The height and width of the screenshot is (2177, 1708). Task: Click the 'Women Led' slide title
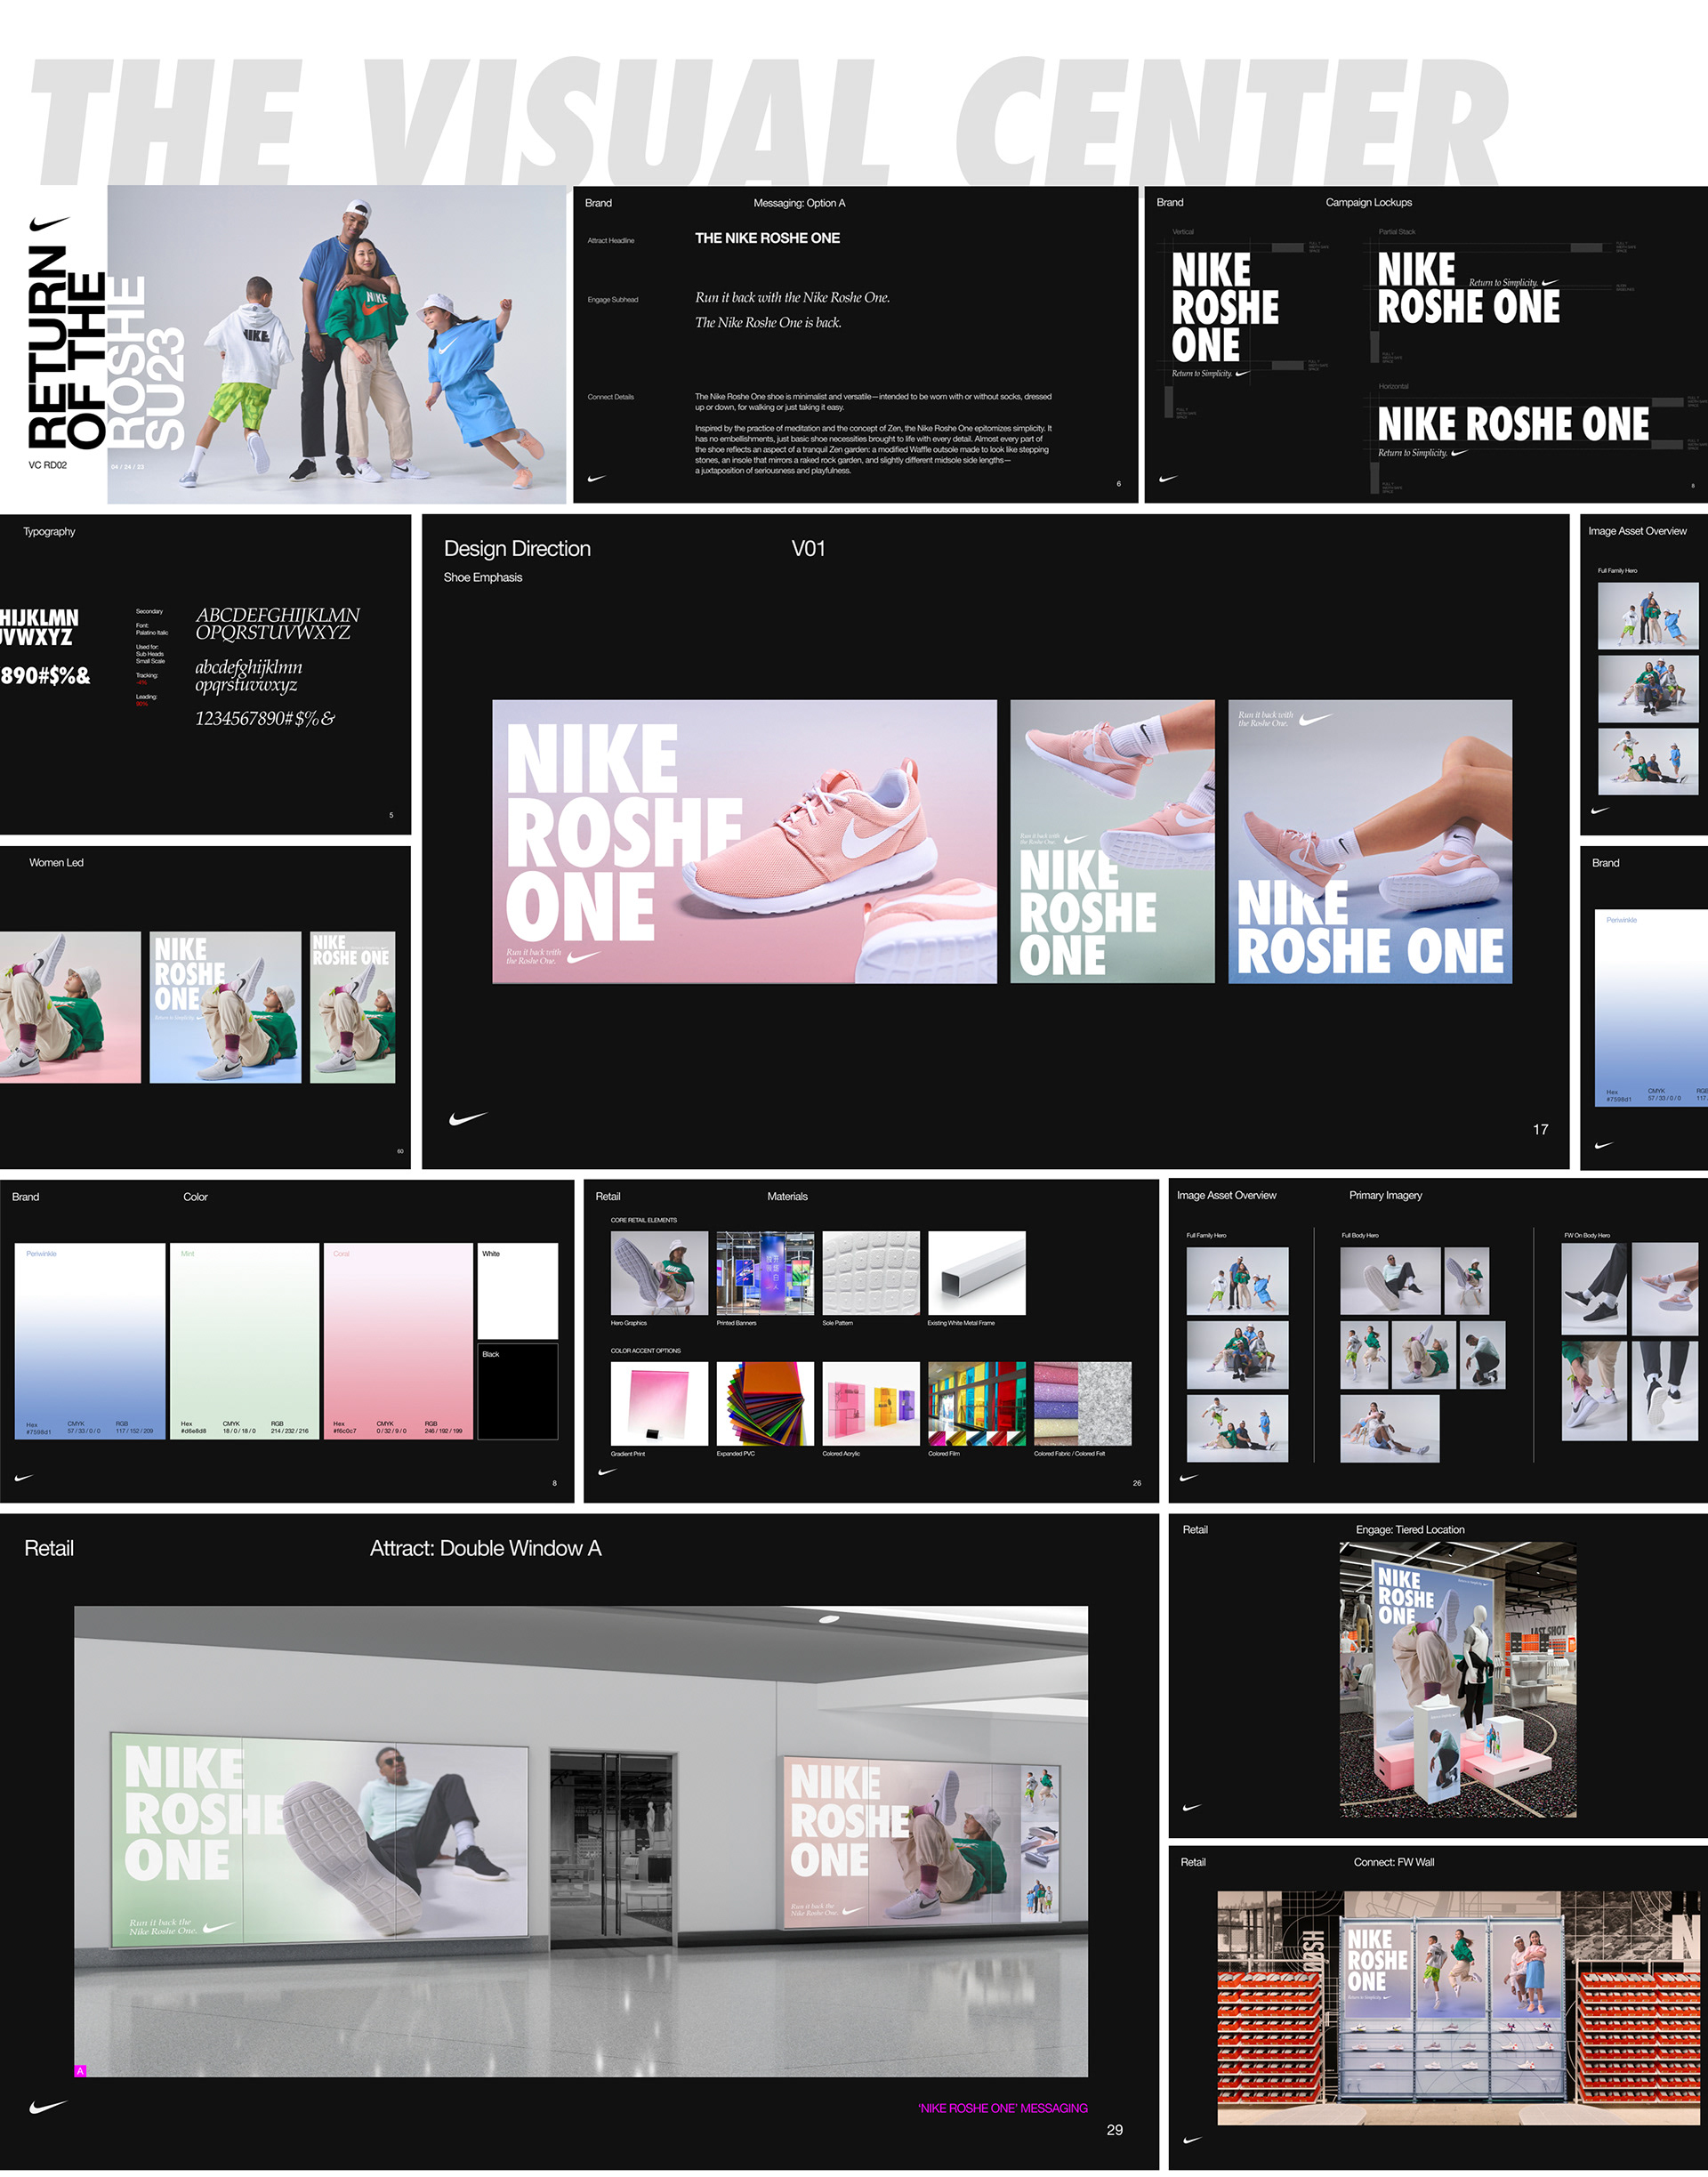click(56, 862)
